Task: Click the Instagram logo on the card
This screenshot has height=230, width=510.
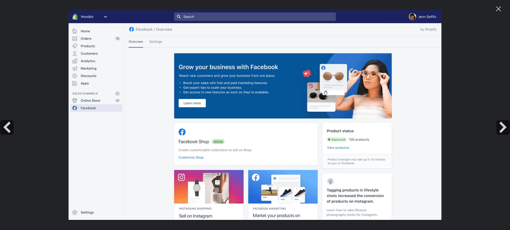Action: pos(182,177)
